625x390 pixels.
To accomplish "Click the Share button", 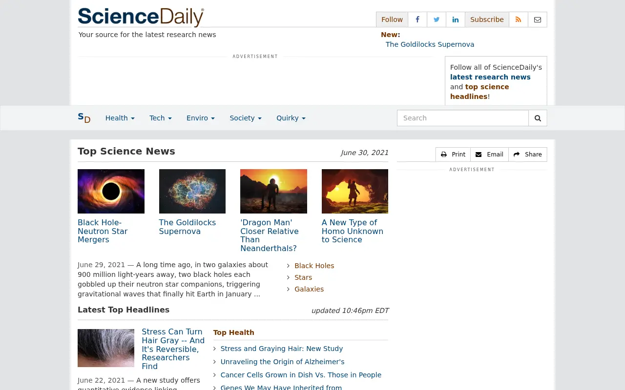I will pyautogui.click(x=528, y=155).
